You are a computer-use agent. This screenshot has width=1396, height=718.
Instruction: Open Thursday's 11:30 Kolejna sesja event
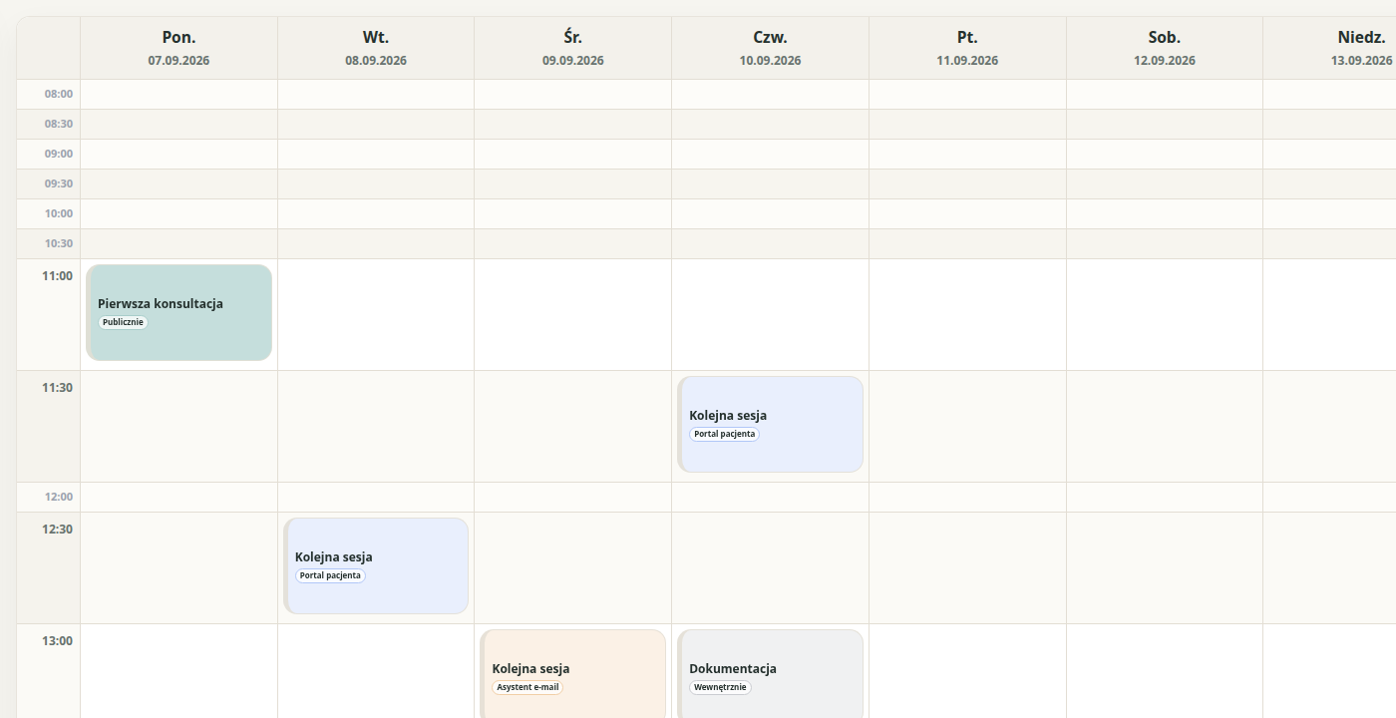771,424
